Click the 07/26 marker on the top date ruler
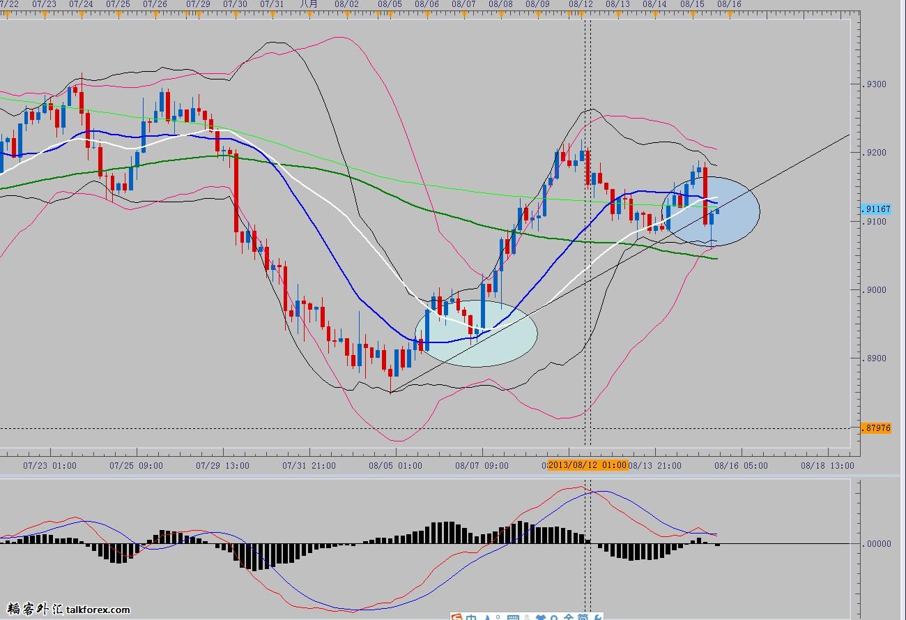Image resolution: width=906 pixels, height=620 pixels. (155, 4)
